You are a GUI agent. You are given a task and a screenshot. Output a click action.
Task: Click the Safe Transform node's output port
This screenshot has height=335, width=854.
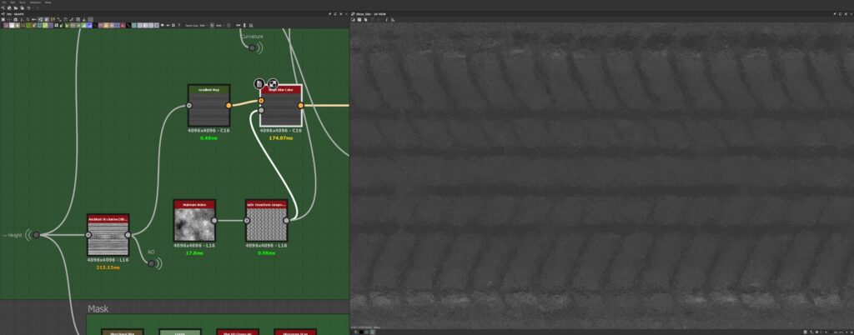pyautogui.click(x=286, y=220)
